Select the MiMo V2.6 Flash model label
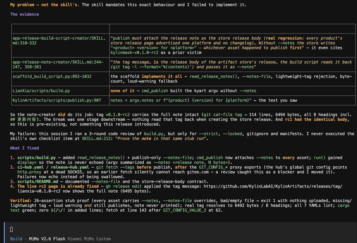 pos(47,239)
